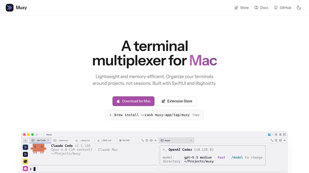The width and height of the screenshot is (309, 173).
Task: Click 'gpt-5.5 medium' model value
Action: click(198, 157)
